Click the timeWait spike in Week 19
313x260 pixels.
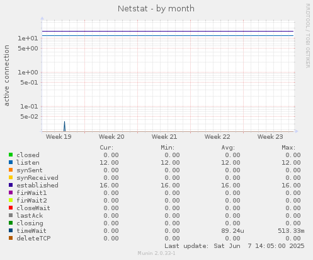click(x=64, y=126)
